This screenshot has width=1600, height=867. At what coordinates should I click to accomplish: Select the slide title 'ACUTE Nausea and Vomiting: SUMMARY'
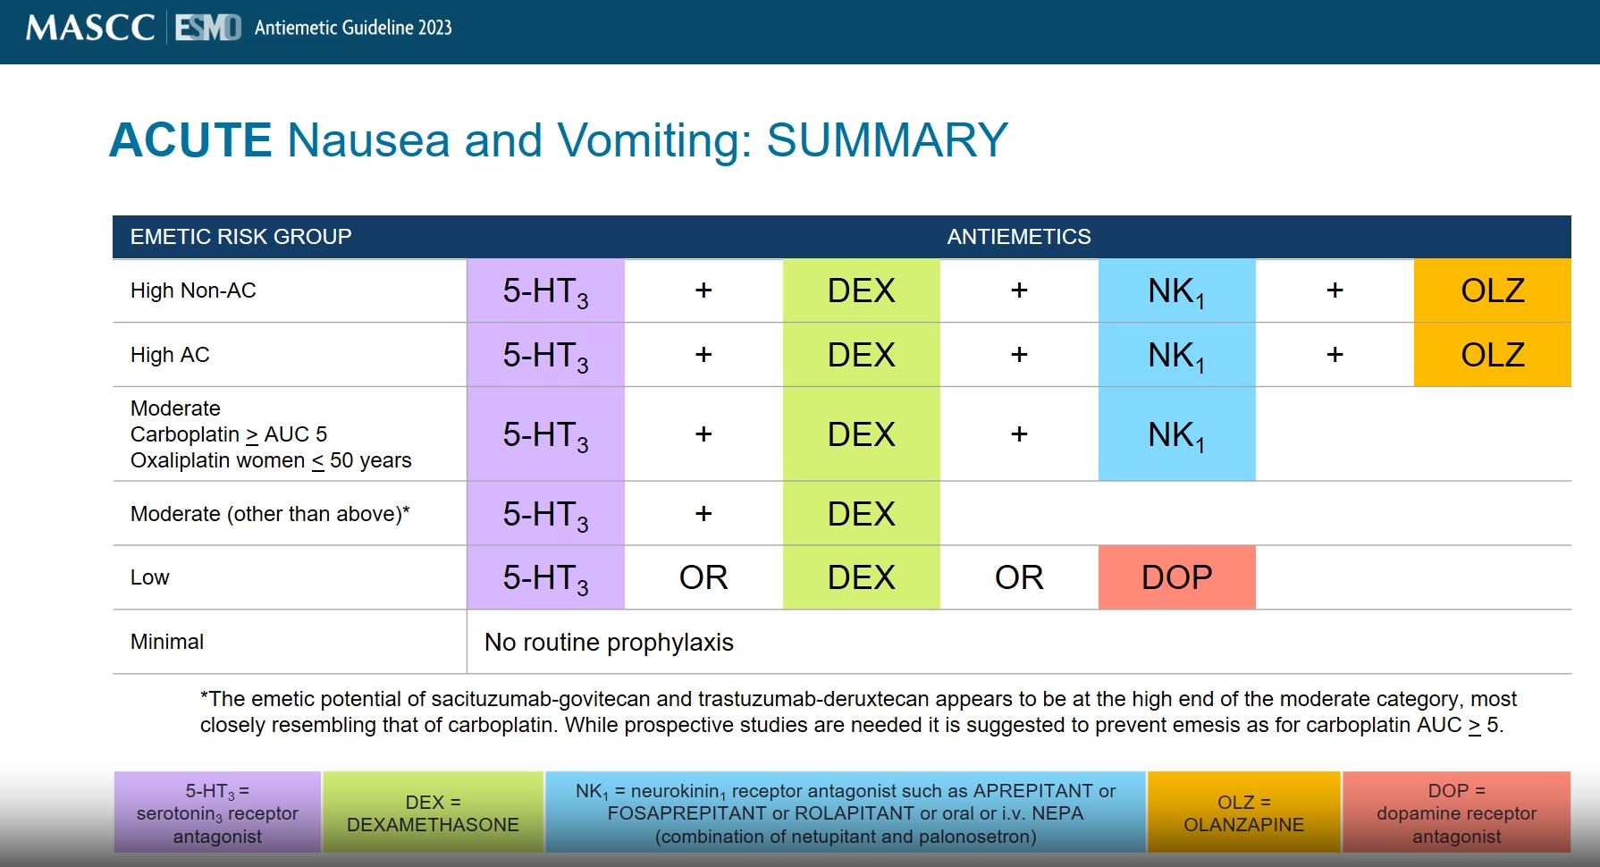(558, 140)
